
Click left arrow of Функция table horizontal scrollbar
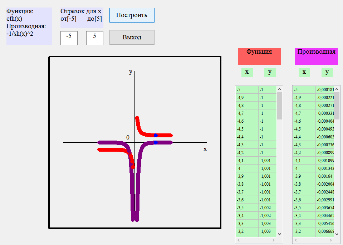pos(239,240)
